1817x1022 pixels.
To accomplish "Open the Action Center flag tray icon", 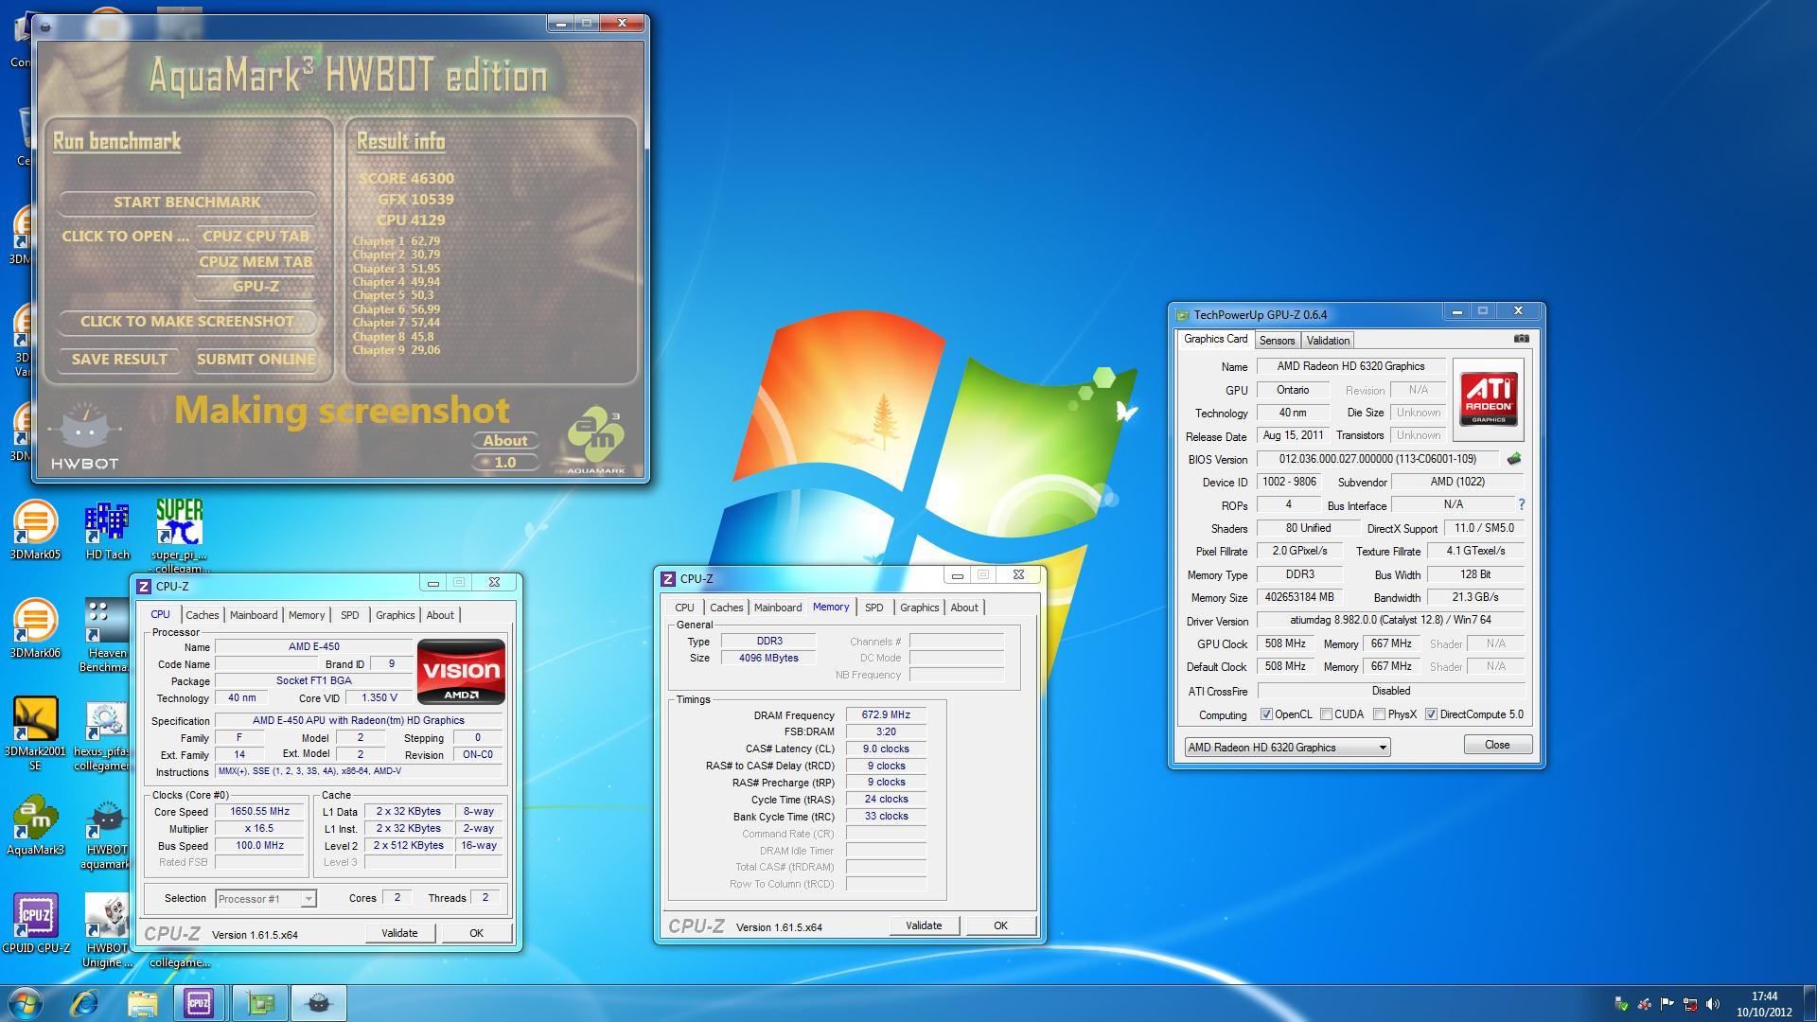I will (x=1667, y=1004).
